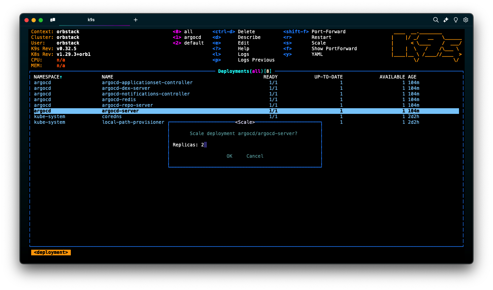Open a new tab with the plus button
Viewport: 493px width, 290px height.
pyautogui.click(x=135, y=20)
